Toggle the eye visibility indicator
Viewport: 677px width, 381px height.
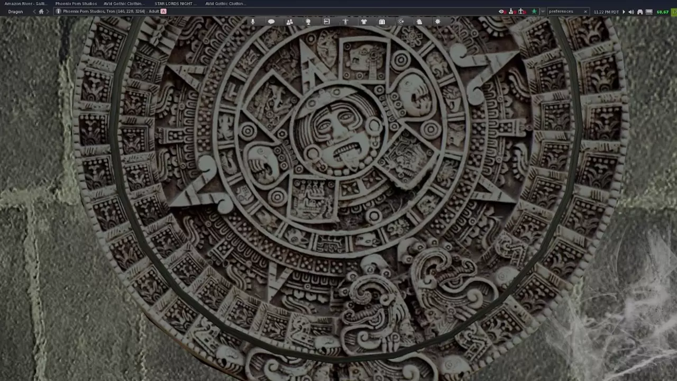point(501,12)
